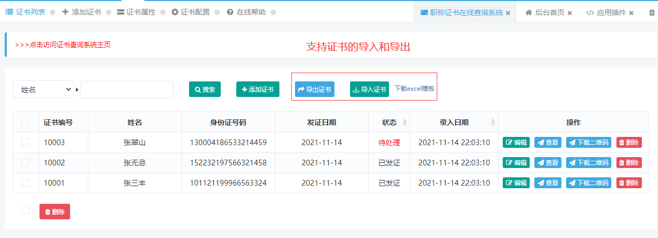Screen dimensions: 658x238
Task: Delete the 张三丰 certificate row
Action: click(x=629, y=183)
